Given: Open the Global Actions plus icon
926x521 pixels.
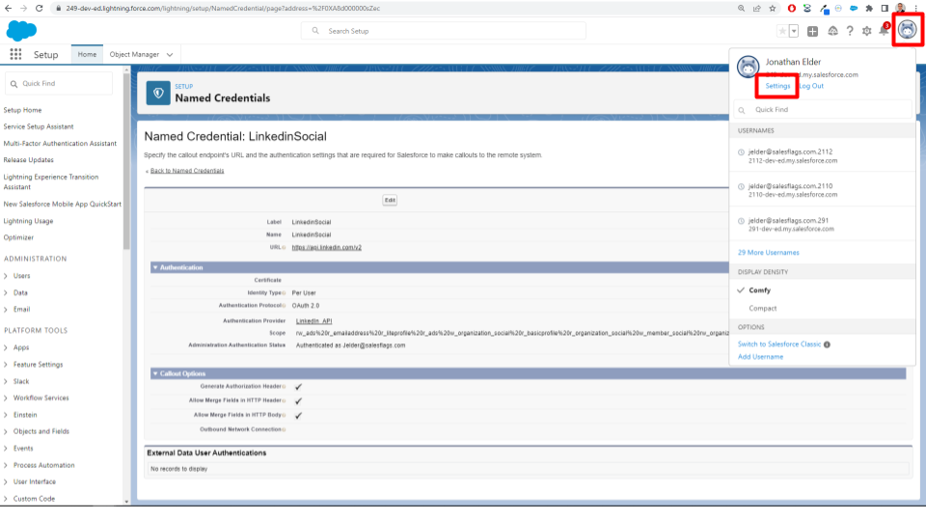Looking at the screenshot, I should [x=812, y=31].
